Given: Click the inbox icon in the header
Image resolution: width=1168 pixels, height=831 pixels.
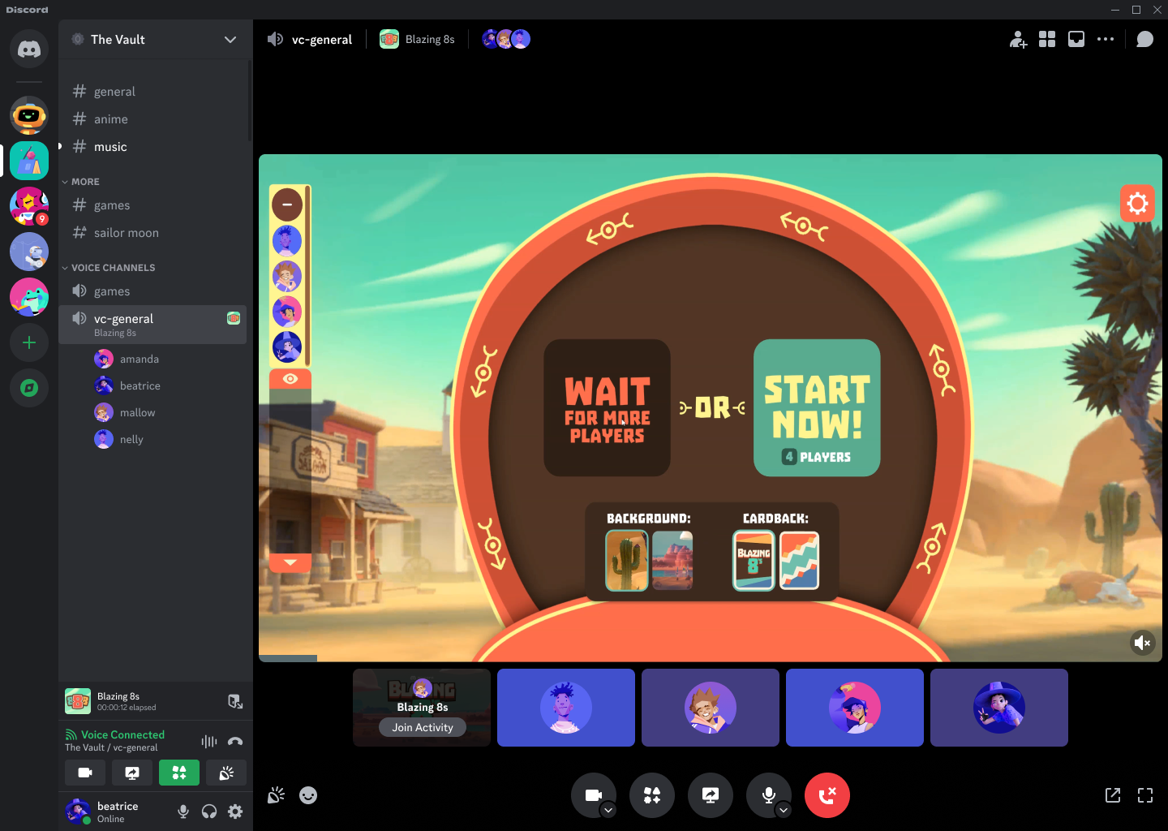Looking at the screenshot, I should pyautogui.click(x=1076, y=38).
